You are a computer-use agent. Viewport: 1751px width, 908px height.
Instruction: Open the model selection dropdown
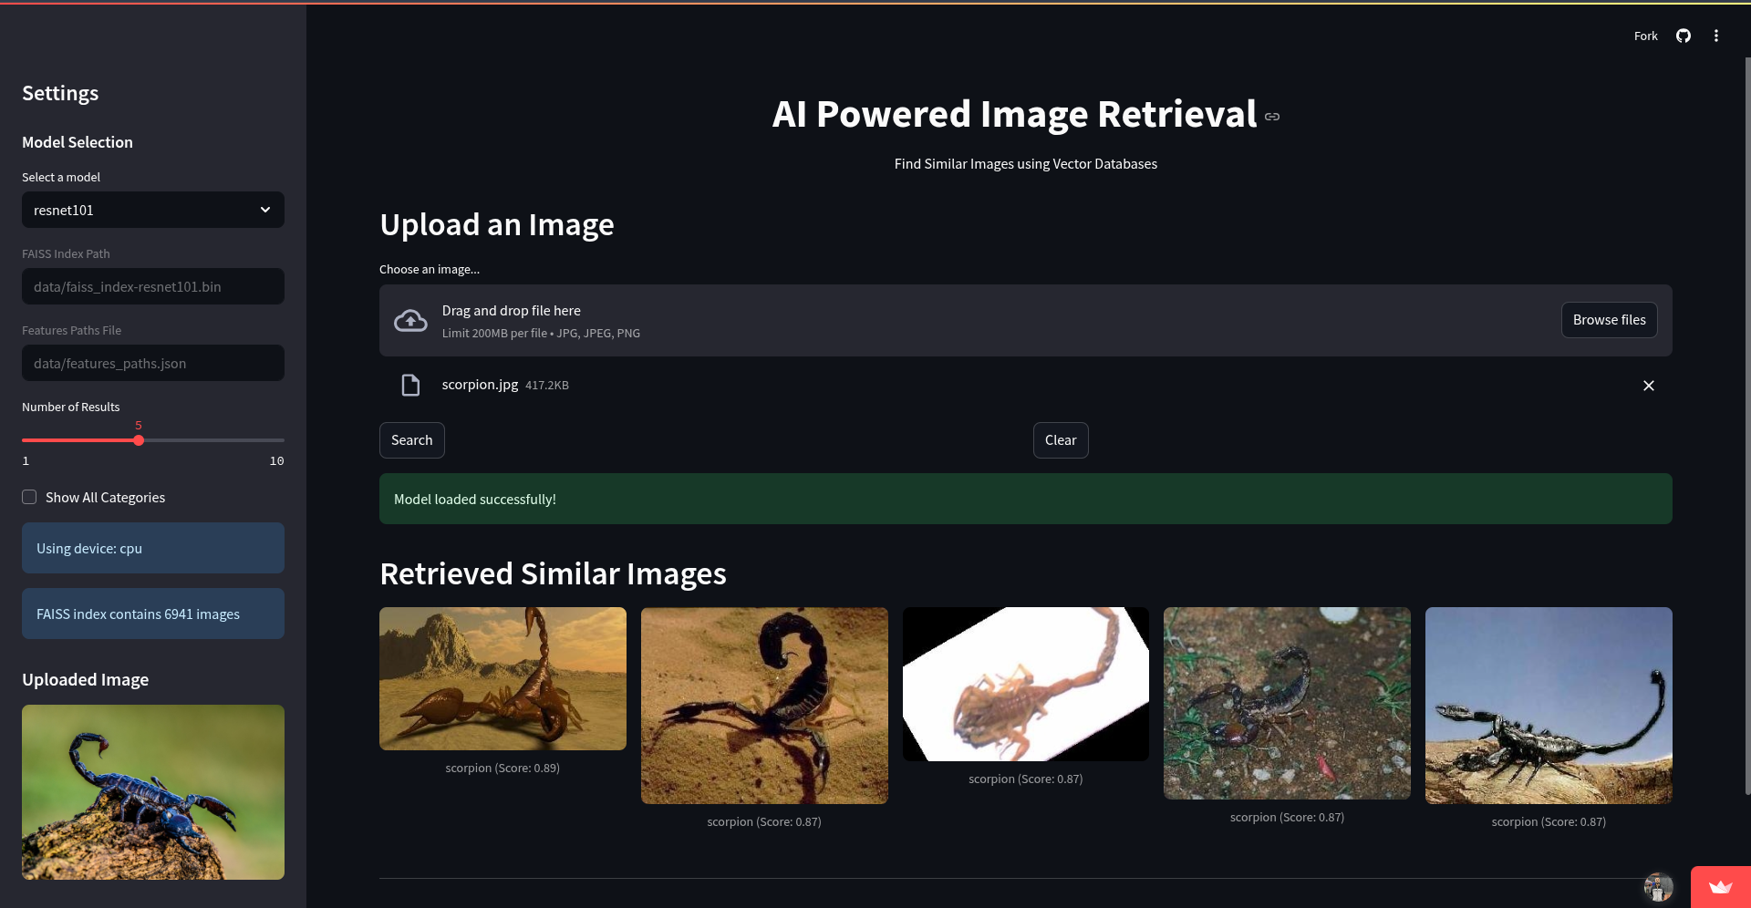coord(152,210)
